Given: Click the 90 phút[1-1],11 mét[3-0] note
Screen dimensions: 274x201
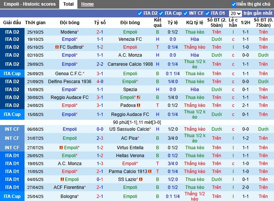Looking at the screenshot, I should tap(137, 122).
